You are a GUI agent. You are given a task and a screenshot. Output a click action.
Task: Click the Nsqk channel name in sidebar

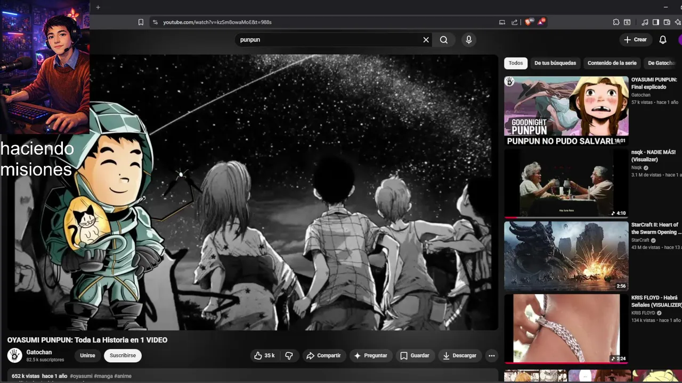coord(637,168)
